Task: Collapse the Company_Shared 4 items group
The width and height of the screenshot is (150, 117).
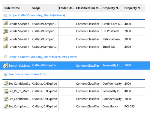Action: pos(6,15)
